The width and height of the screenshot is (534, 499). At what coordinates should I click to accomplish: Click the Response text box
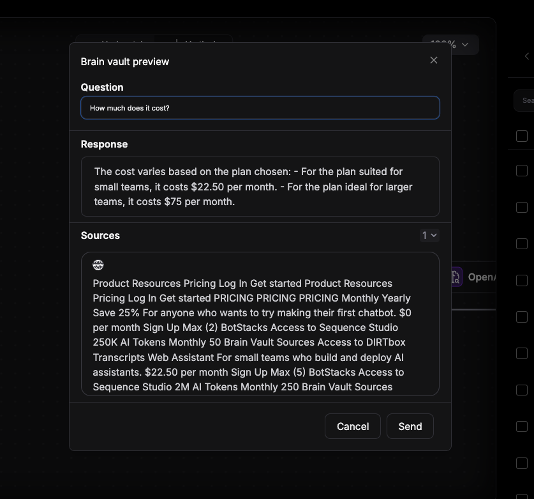pos(260,187)
